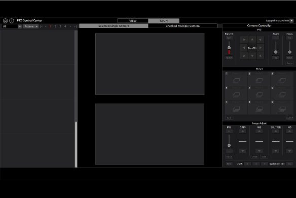
Task: Click the preset SET button
Action: 229,118
